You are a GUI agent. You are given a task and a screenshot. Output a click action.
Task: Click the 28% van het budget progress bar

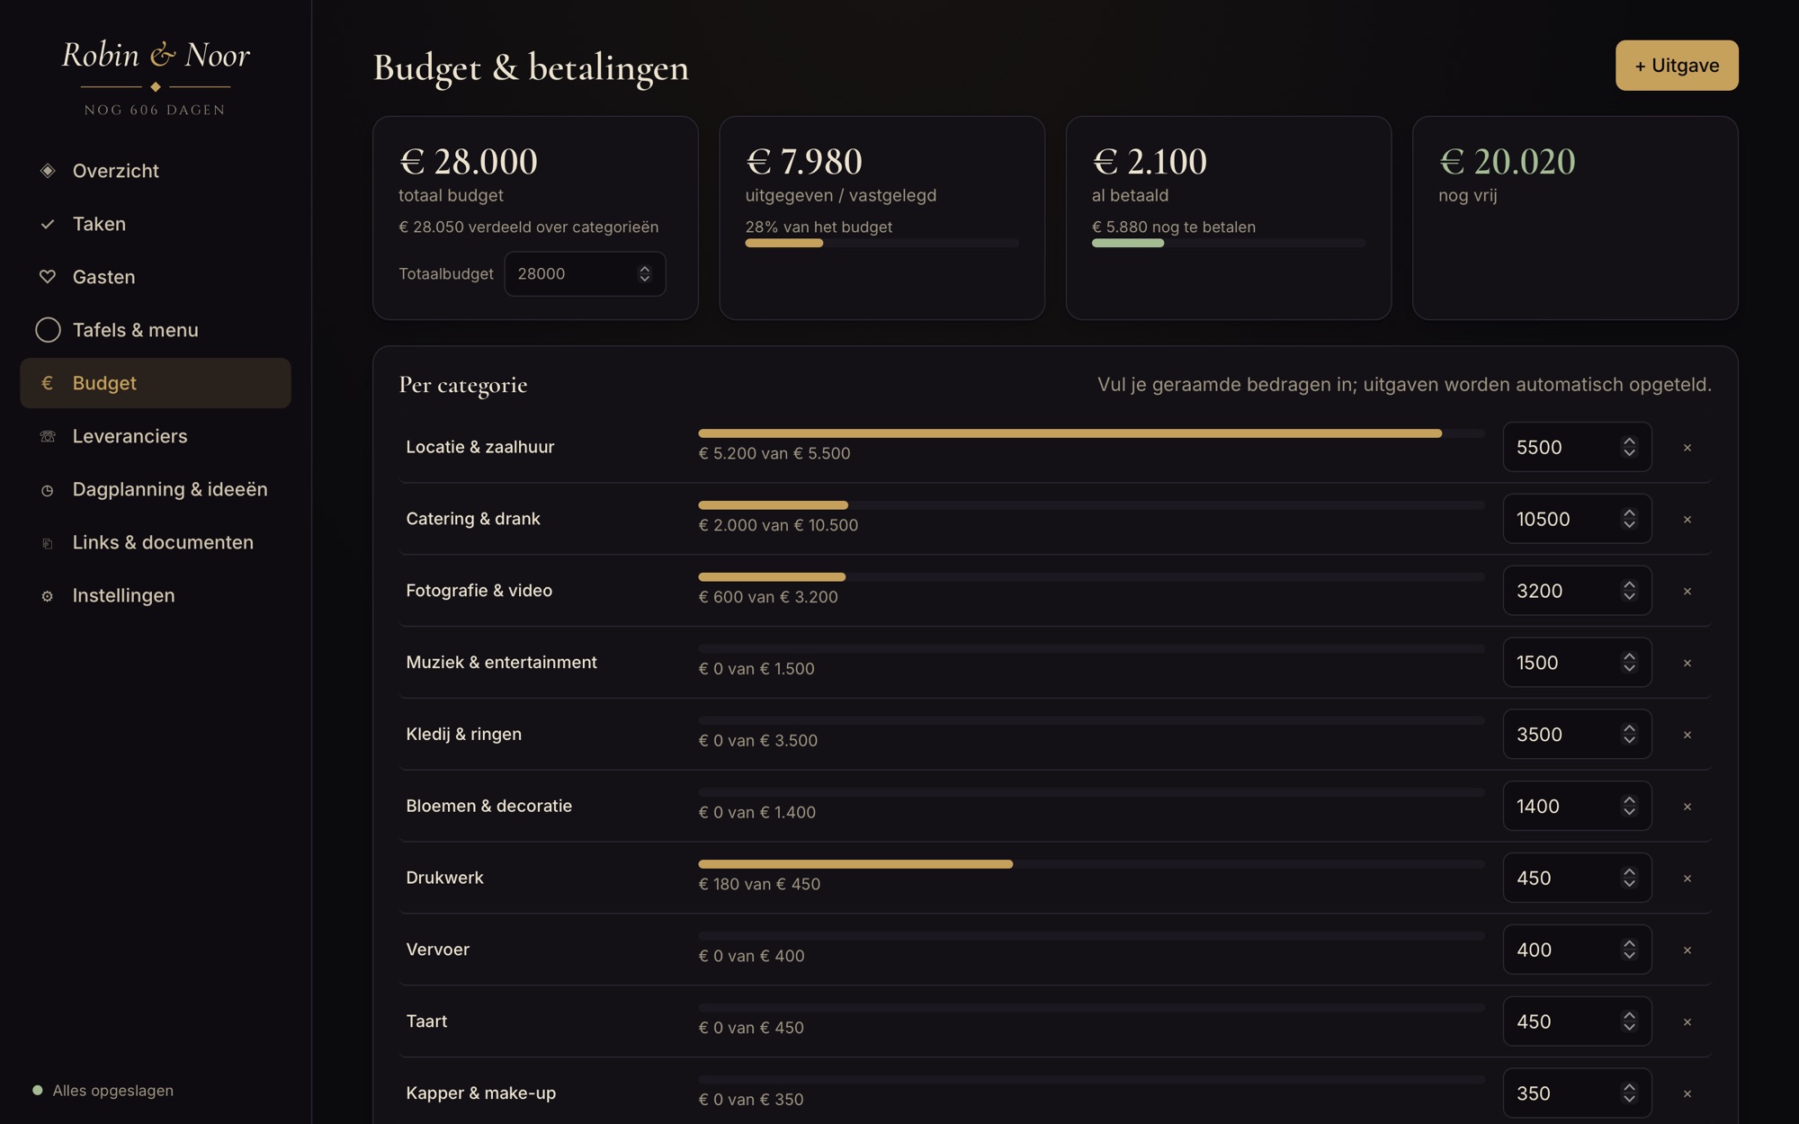coord(882,243)
